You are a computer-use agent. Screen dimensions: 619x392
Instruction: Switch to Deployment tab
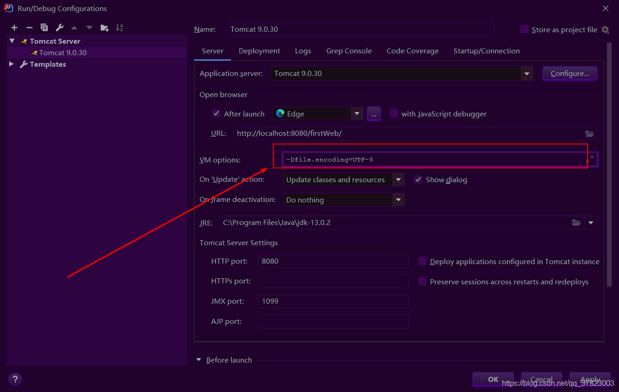(259, 51)
